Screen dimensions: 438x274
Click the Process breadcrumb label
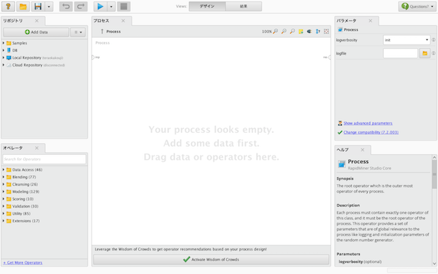[x=114, y=32]
